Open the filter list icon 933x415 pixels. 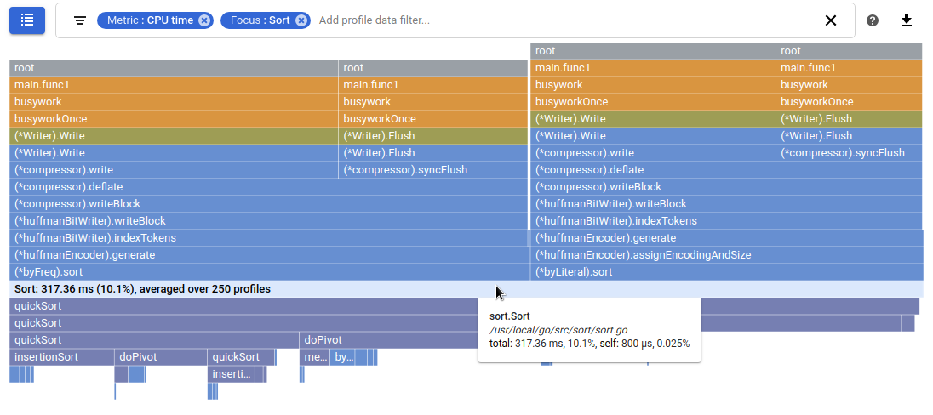[x=80, y=20]
